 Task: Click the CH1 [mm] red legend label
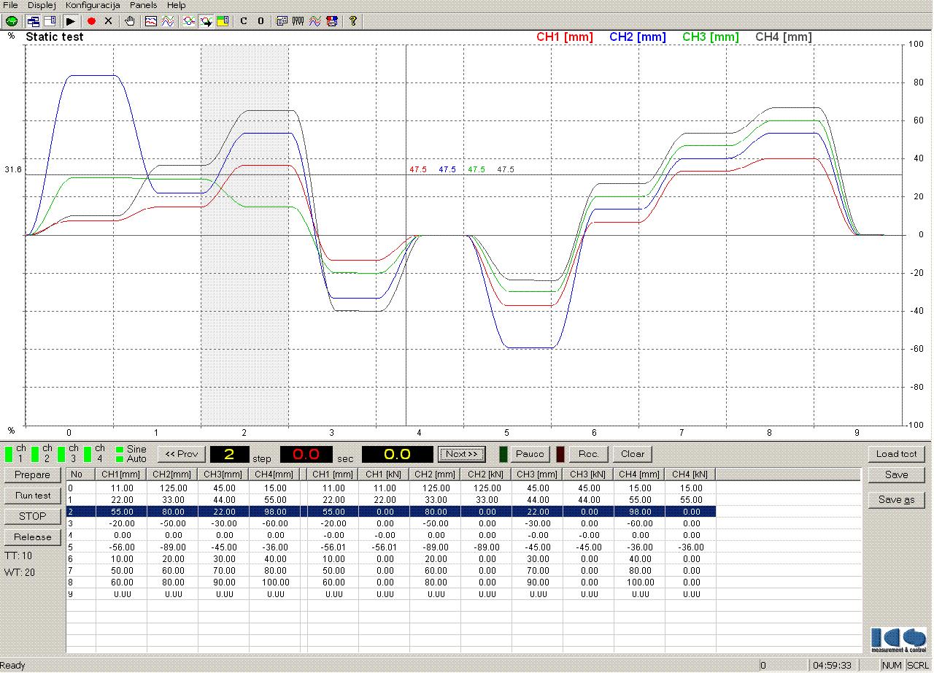565,37
